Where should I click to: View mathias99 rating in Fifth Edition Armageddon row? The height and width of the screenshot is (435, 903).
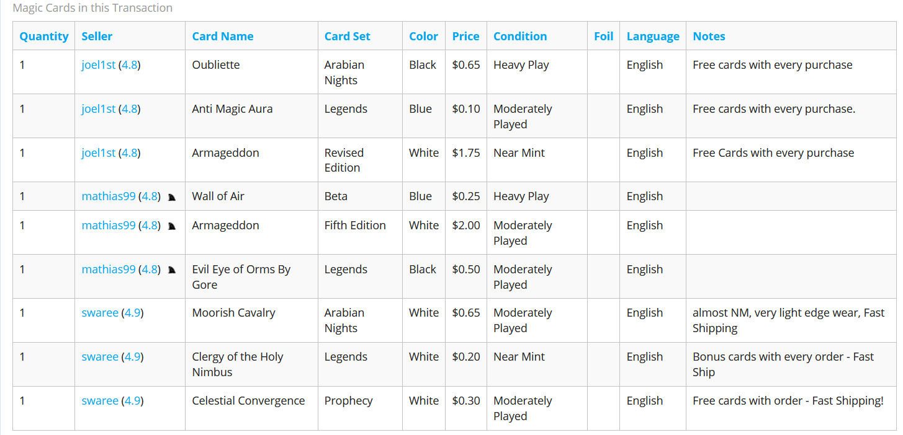point(149,226)
